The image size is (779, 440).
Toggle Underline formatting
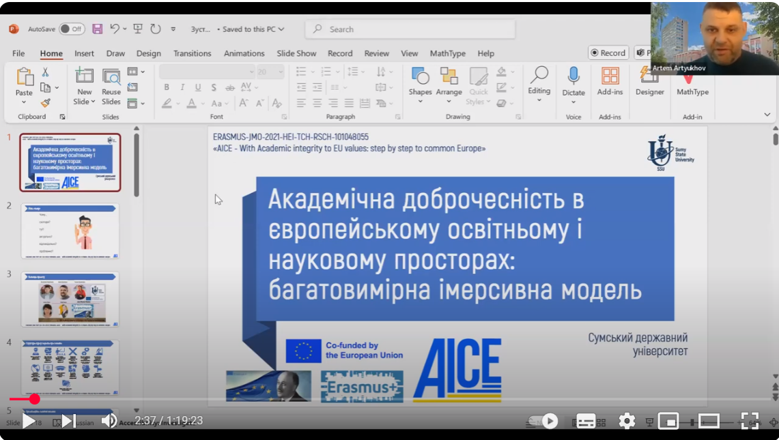point(198,87)
